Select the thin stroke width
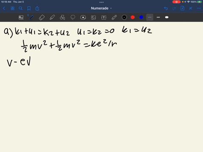Image resolution: width=203 pixels, height=152 pixels. pyautogui.click(x=150, y=17)
